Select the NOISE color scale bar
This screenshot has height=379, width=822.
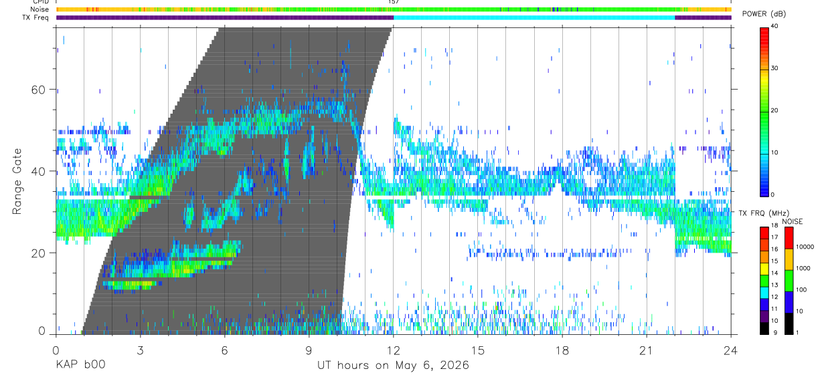[x=789, y=280]
